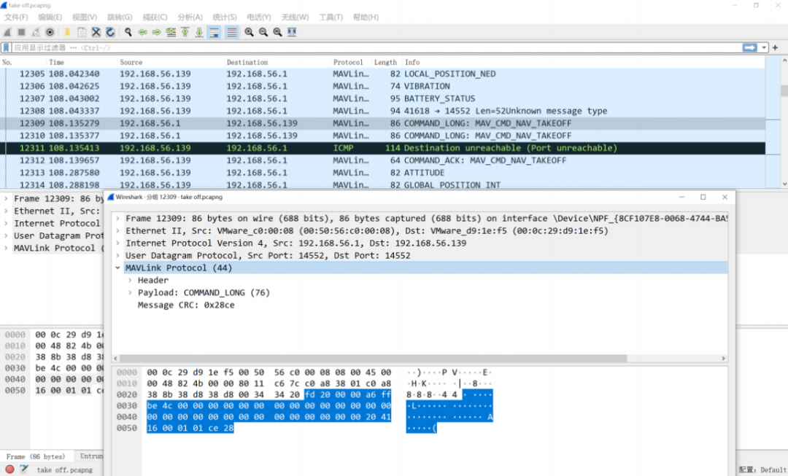Click the red expert info circle icon
Image resolution: width=788 pixels, height=476 pixels.
click(x=9, y=470)
